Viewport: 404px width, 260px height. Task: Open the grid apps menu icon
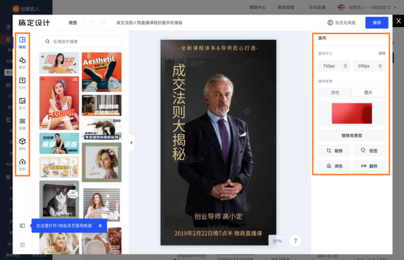pos(23,244)
